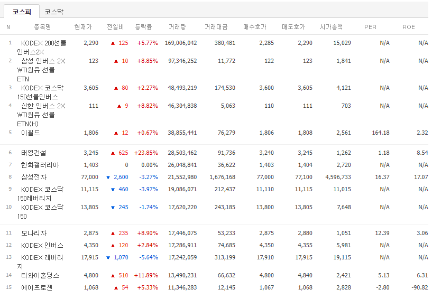The height and width of the screenshot is (299, 432).
Task: Click the 4,596,733 market cap value
Action: (338, 177)
